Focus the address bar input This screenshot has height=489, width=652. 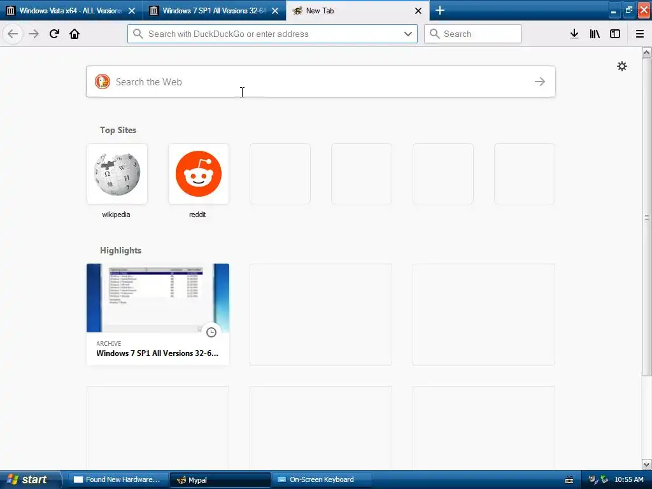point(273,34)
